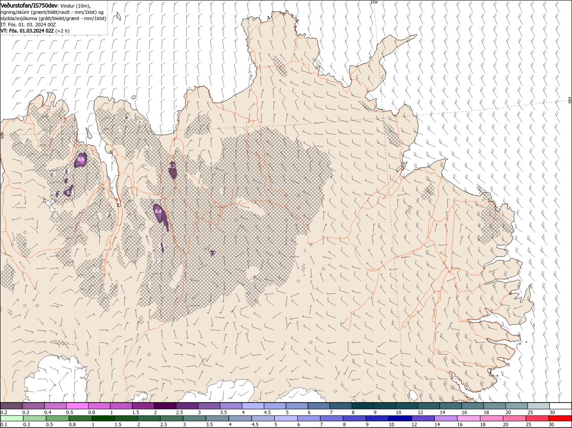Click the line 'VT: Fös. 01.03.2024 02Z (+2 h)'
Image resolution: width=572 pixels, height=428 pixels.
[x=35, y=31]
